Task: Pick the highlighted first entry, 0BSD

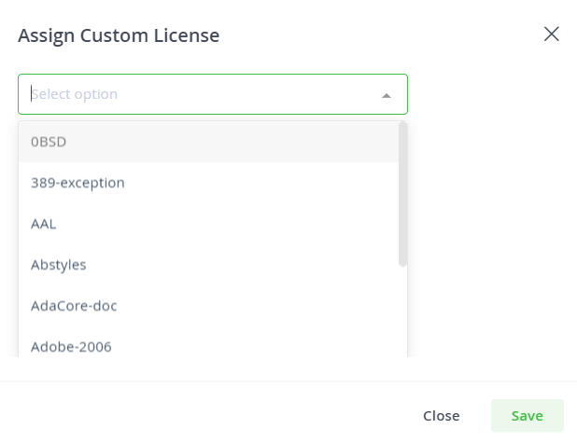Action: [208, 142]
